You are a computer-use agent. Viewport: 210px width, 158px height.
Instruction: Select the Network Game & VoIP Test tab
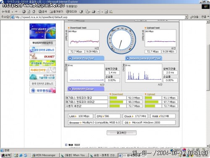click(x=144, y=58)
